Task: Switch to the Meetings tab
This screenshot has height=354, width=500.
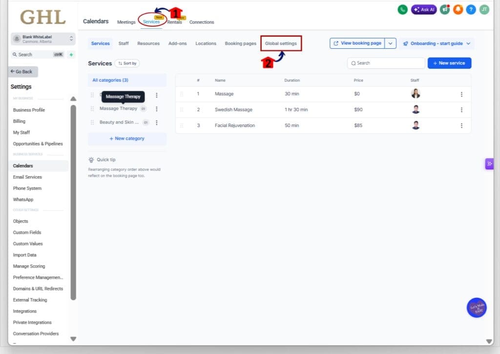Action: click(x=126, y=22)
